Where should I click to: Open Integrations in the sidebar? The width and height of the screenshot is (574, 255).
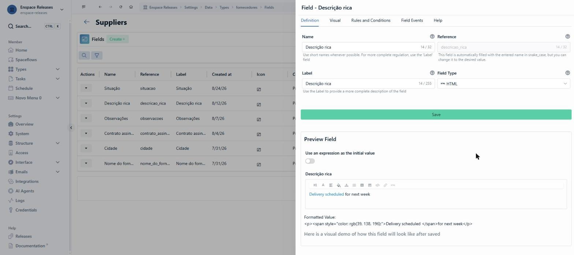pyautogui.click(x=27, y=181)
